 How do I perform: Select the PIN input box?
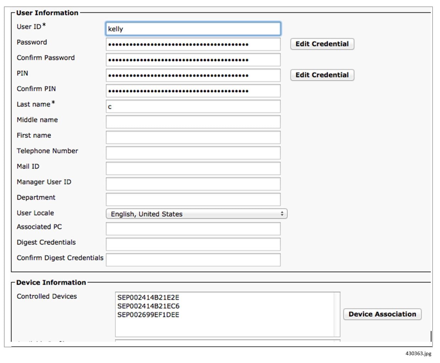point(193,75)
